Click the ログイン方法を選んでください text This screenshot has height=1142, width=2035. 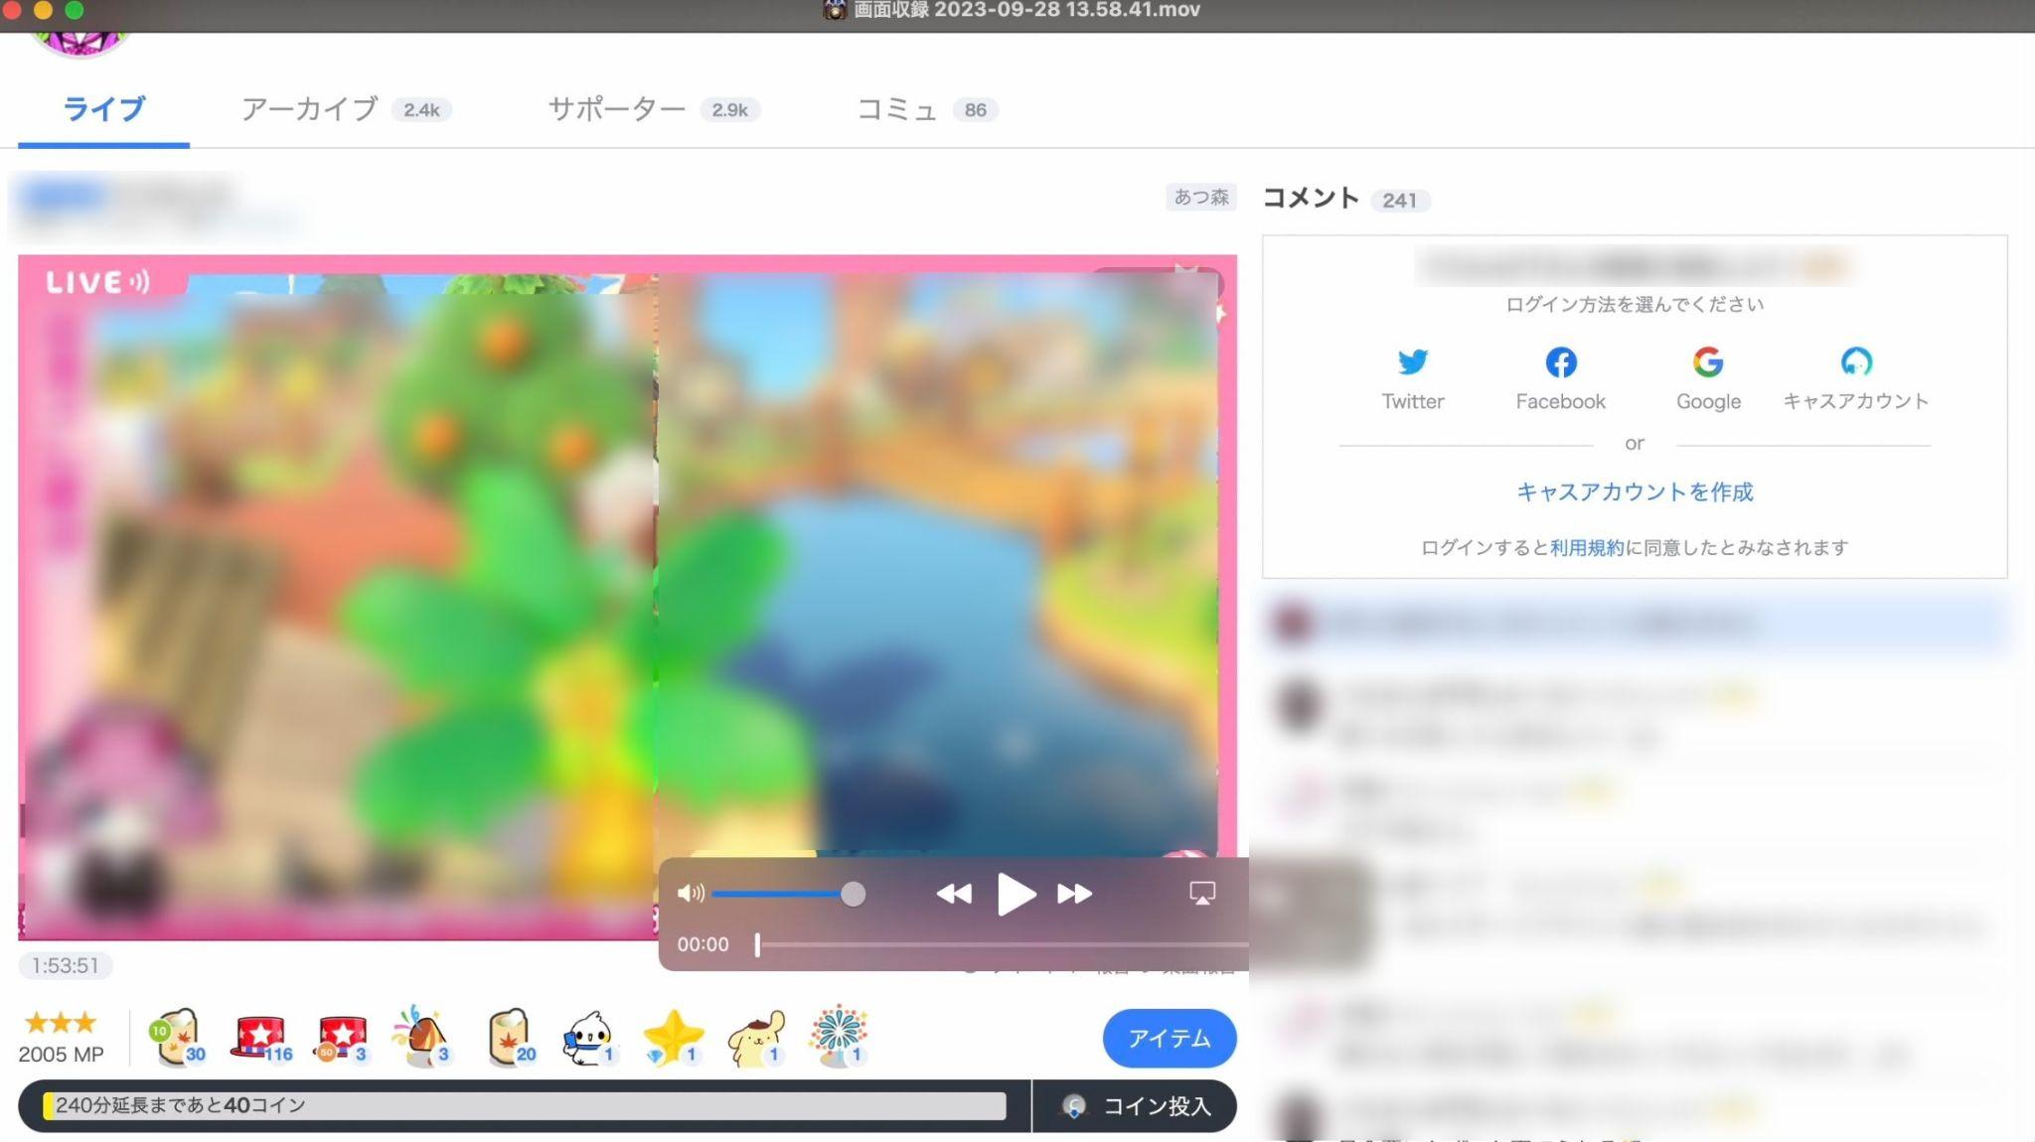[1635, 304]
